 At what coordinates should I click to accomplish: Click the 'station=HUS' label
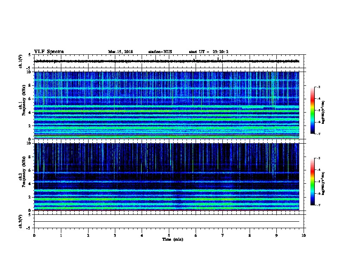click(160, 52)
